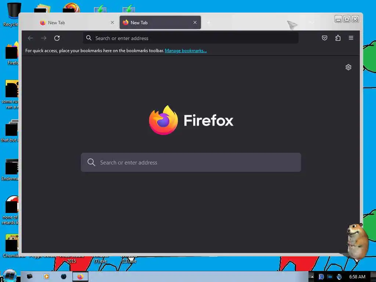Select the Chomikbox desktop icon

coord(11,246)
